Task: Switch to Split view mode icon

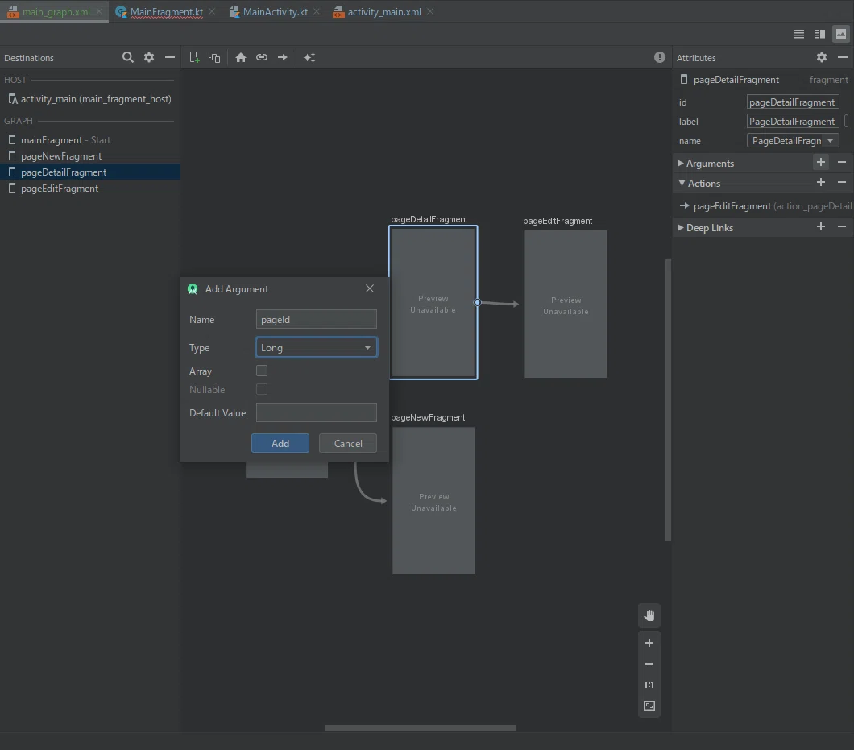Action: pos(820,35)
